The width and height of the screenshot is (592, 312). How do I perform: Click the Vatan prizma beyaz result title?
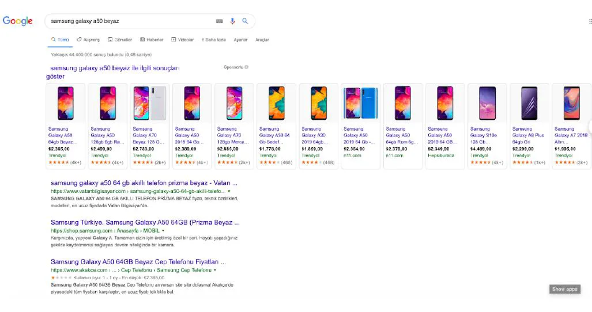coord(144,182)
